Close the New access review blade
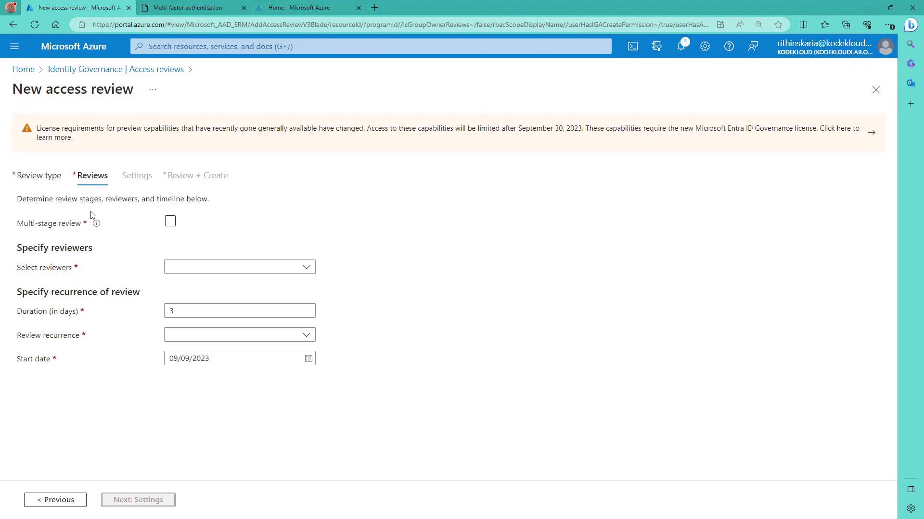Screen dimensions: 924x519 [x=876, y=90]
